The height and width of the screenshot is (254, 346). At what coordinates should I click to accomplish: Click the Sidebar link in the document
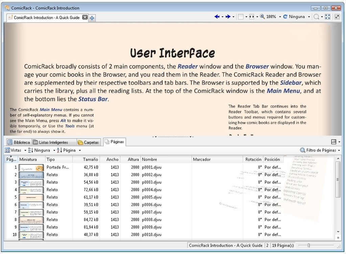(x=291, y=83)
